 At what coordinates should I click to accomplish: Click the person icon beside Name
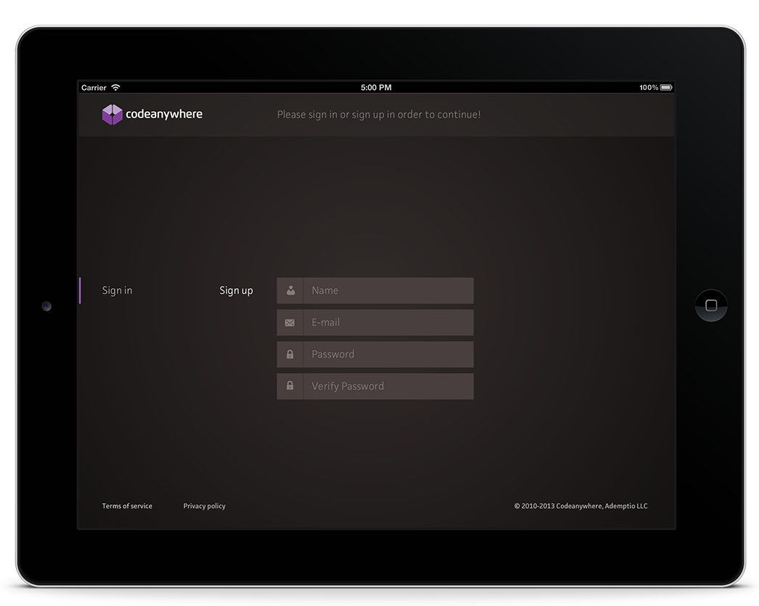pyautogui.click(x=291, y=291)
